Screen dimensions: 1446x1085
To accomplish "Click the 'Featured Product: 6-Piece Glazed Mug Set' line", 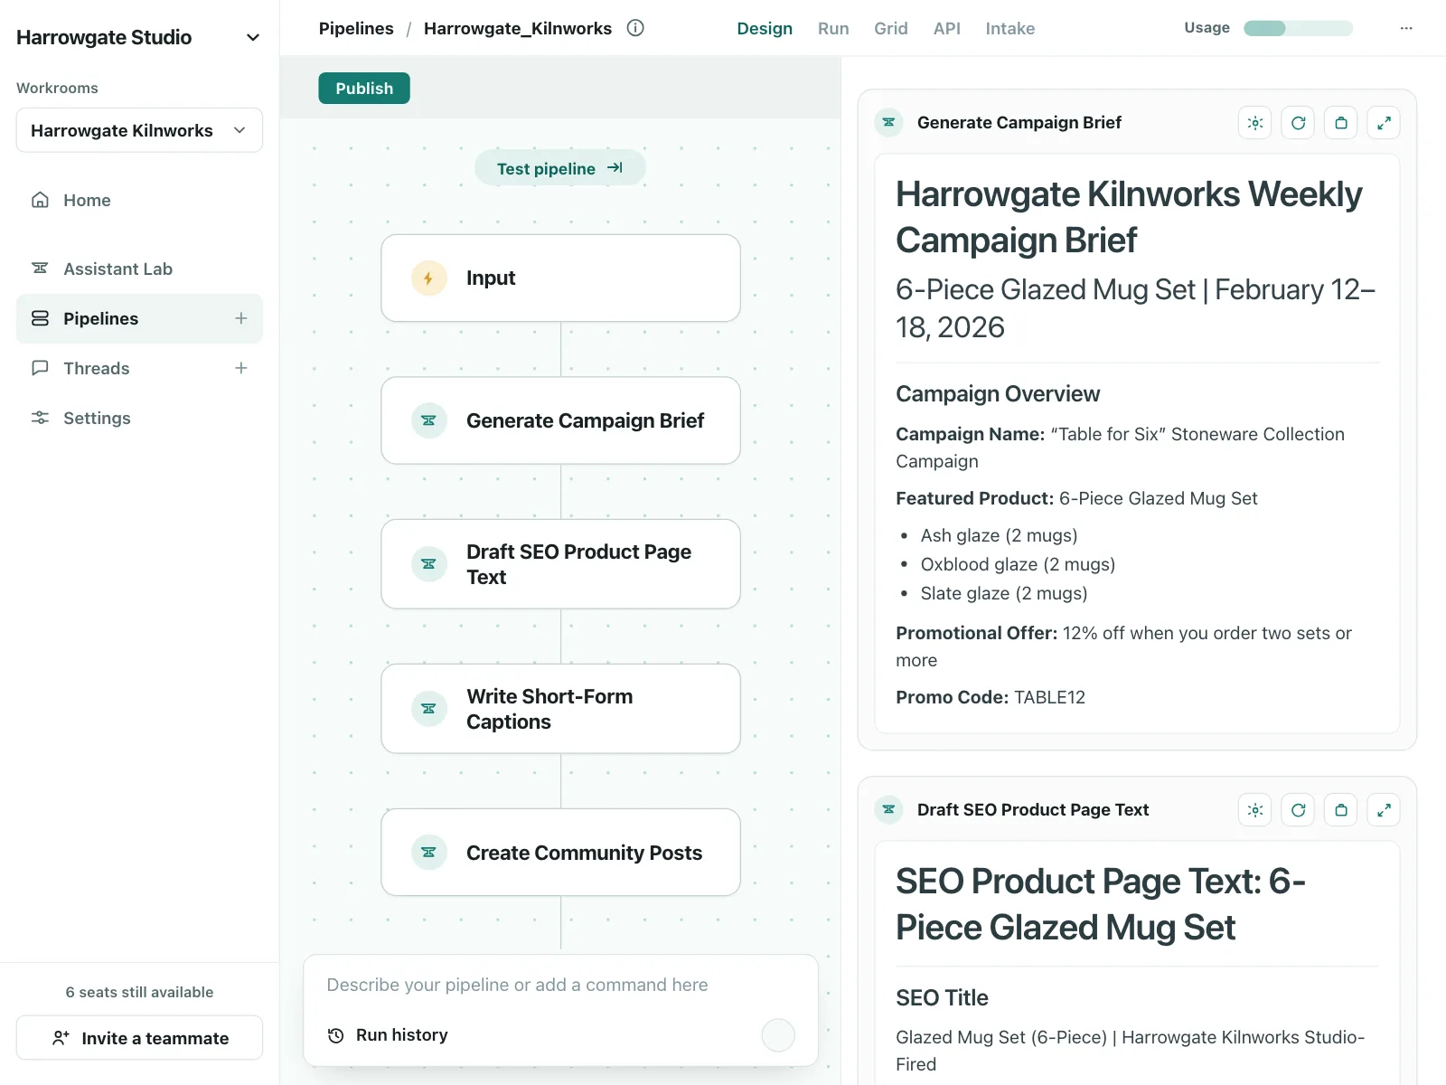I will tap(1076, 498).
